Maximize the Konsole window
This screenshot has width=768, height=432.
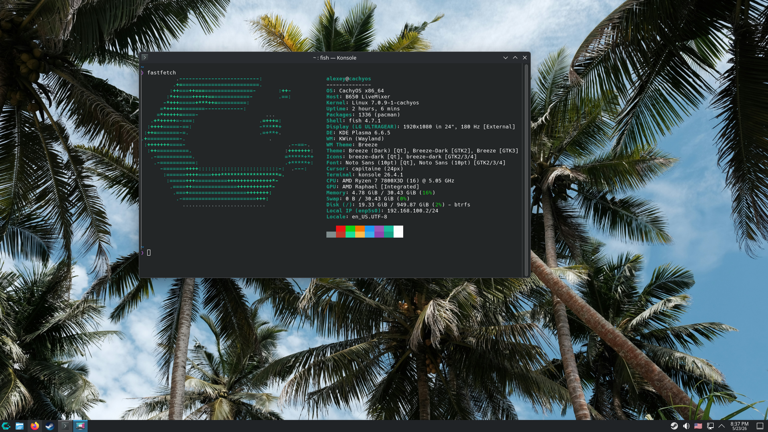pyautogui.click(x=515, y=58)
